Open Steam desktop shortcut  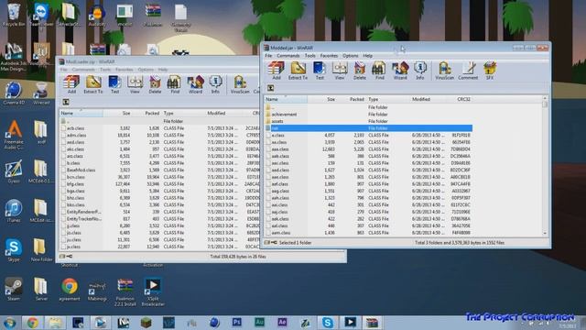14,289
